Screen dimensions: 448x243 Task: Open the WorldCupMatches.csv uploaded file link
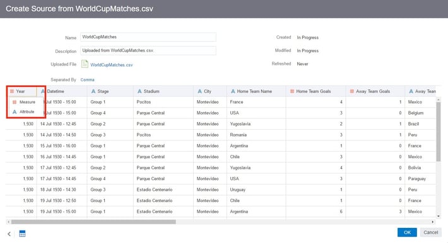click(x=112, y=65)
